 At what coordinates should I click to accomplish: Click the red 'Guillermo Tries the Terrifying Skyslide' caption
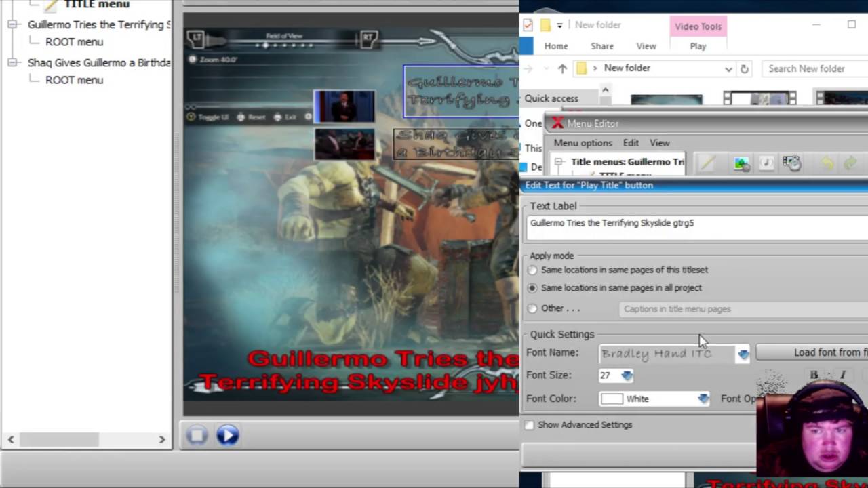(x=358, y=371)
